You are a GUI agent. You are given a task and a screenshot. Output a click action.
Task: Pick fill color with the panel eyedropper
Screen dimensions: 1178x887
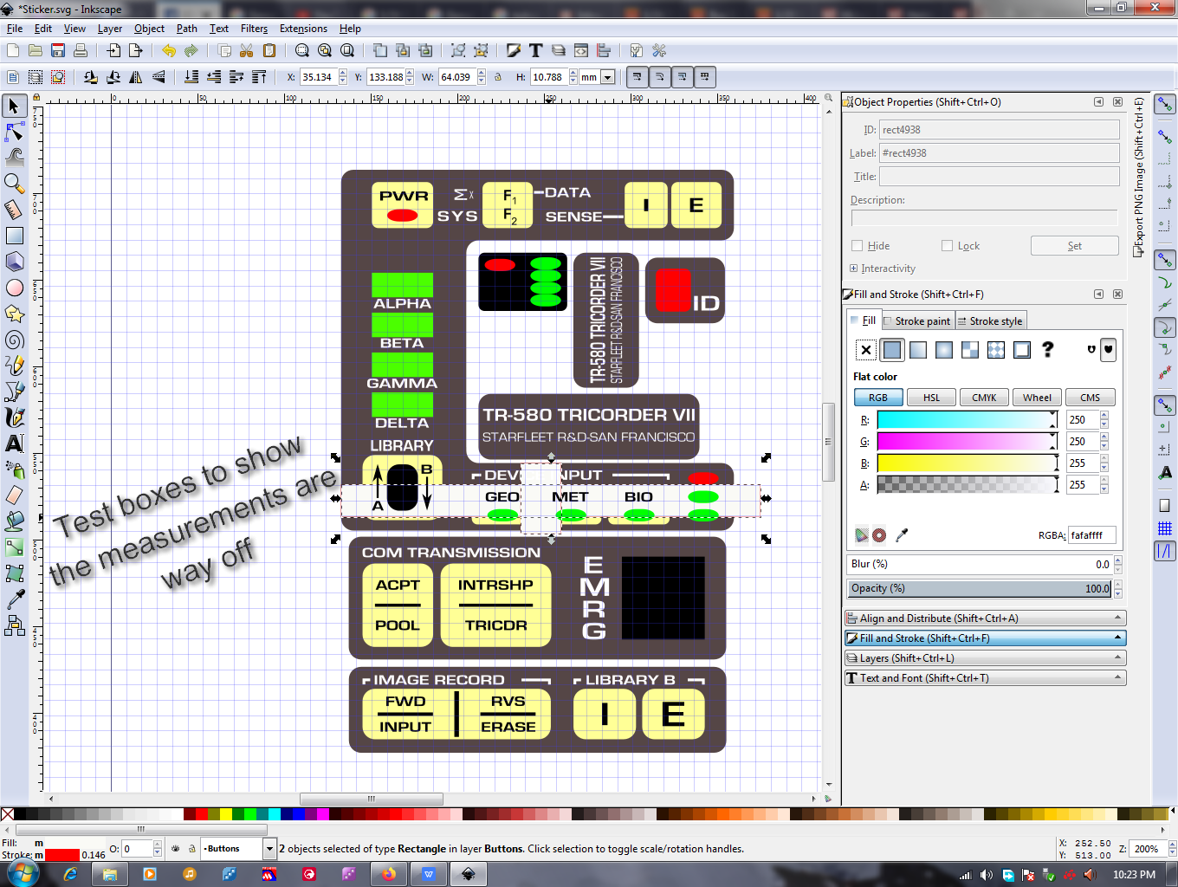click(x=902, y=535)
